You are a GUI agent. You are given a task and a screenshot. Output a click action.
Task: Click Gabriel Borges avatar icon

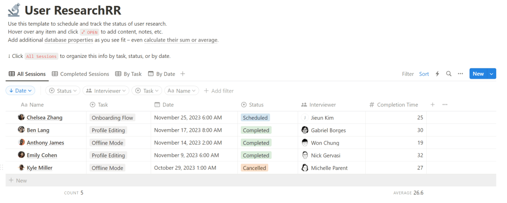[x=305, y=130]
